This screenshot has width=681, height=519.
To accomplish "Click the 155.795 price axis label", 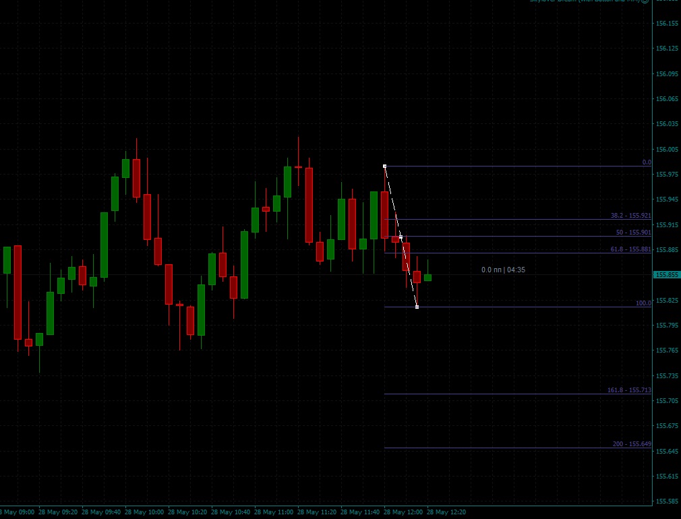I will 667,326.
